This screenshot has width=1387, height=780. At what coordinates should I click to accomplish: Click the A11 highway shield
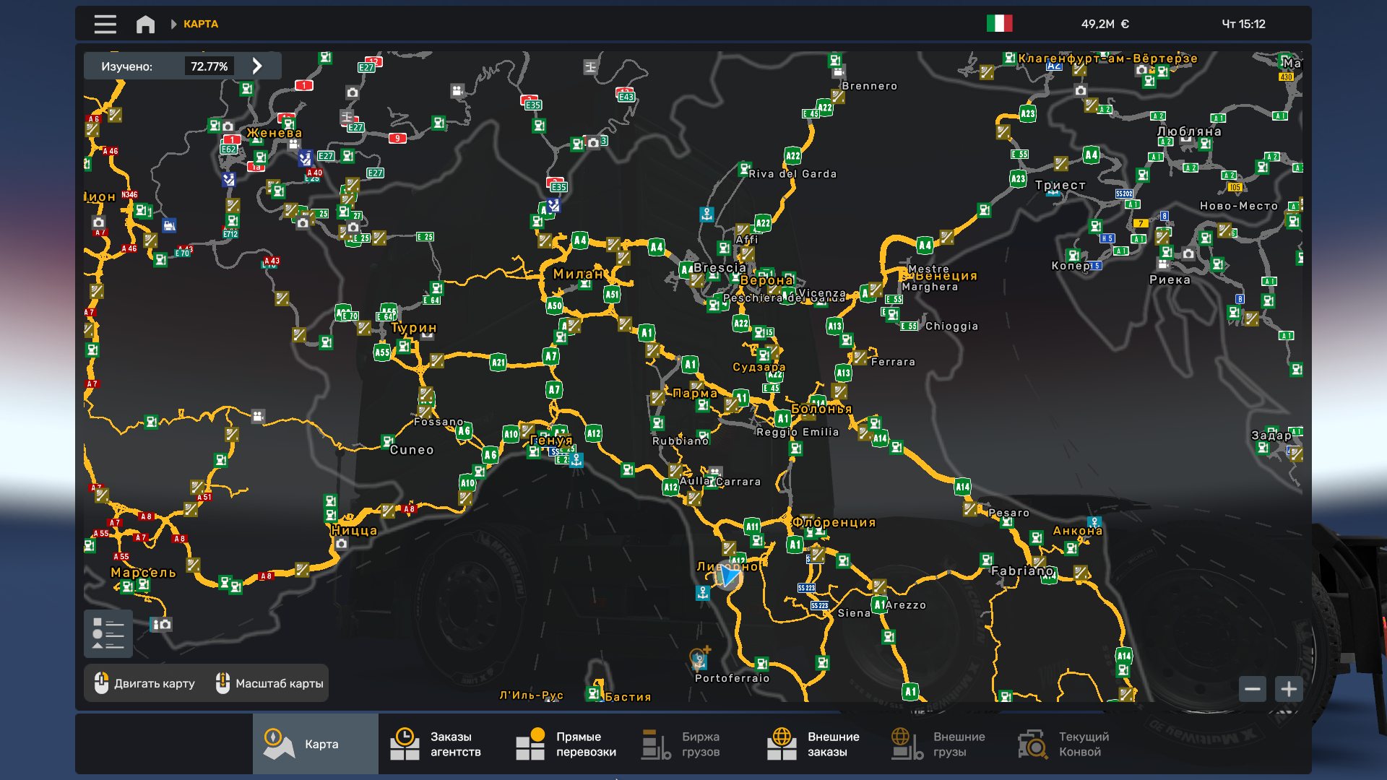click(x=752, y=526)
